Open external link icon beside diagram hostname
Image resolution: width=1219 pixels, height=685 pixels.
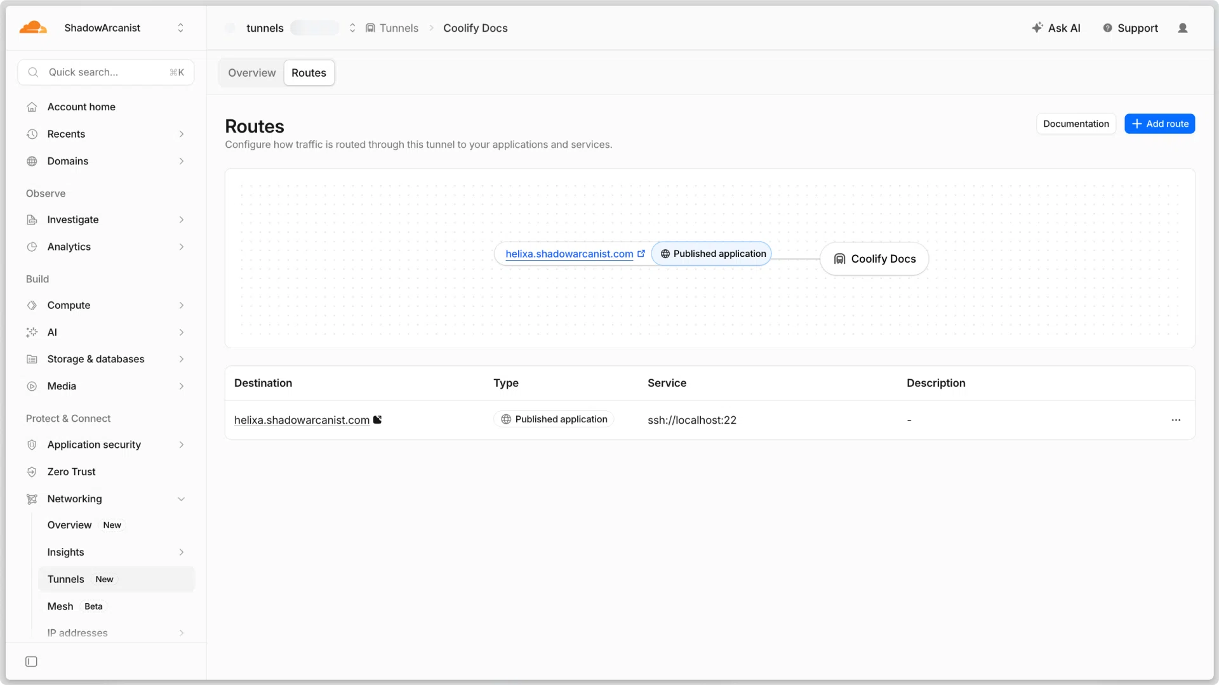point(641,254)
